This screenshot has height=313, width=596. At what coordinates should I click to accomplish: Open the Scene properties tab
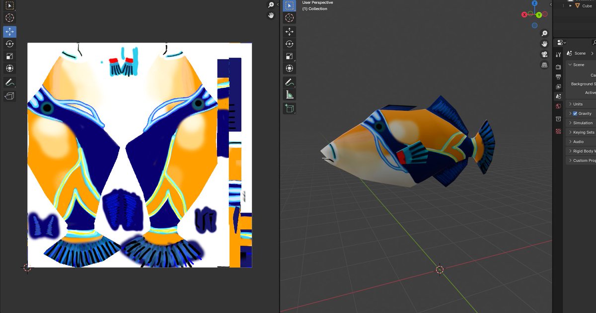click(558, 97)
